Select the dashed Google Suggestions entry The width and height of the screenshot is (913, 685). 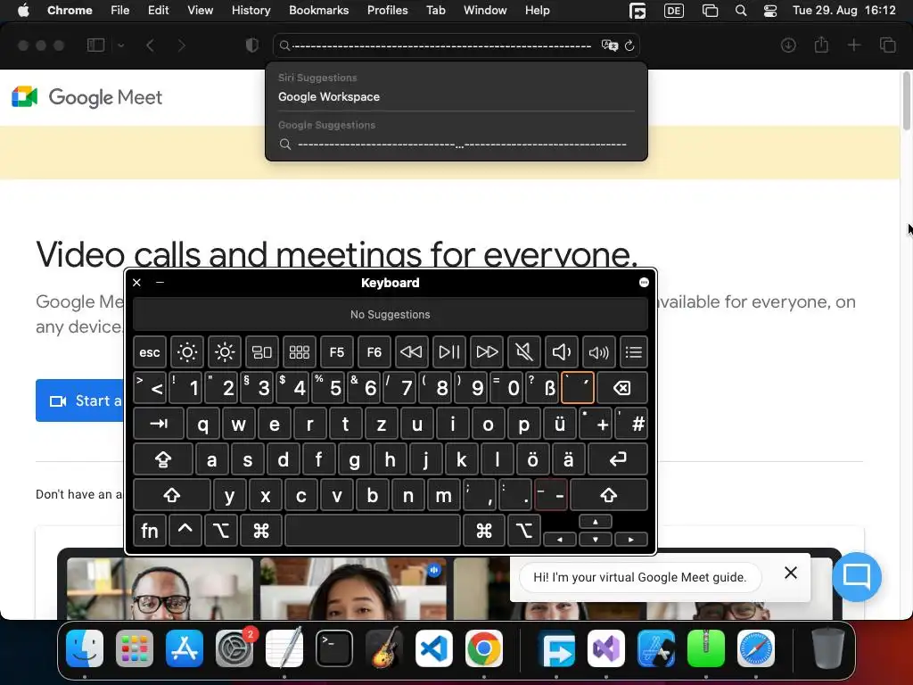456,144
